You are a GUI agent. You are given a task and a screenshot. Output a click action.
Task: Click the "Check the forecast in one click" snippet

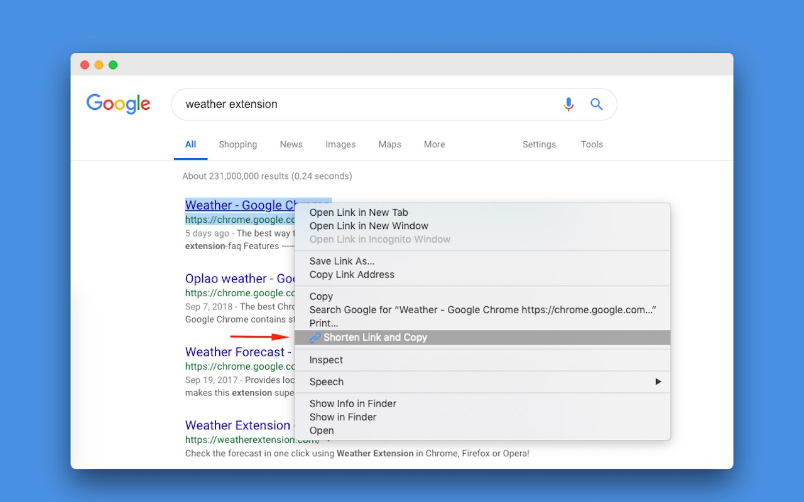tap(357, 453)
